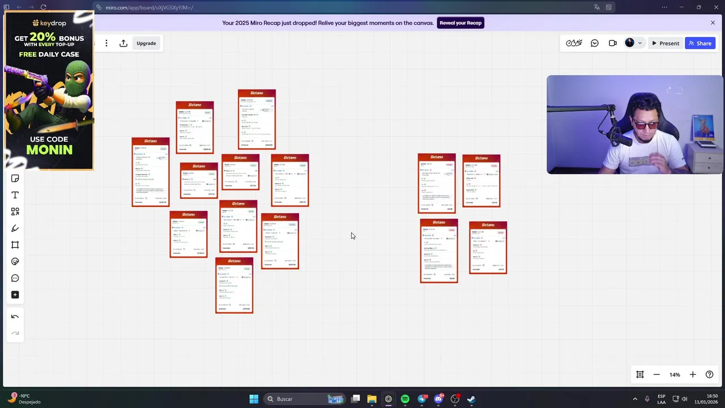This screenshot has width=725, height=408.
Task: Click the Upgrade button
Action: coord(146,43)
